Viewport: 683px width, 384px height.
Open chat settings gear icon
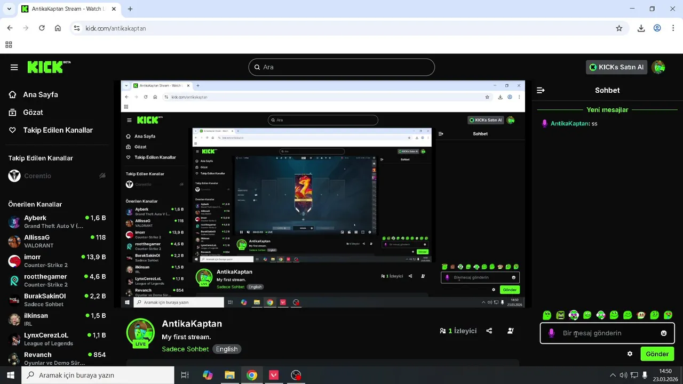click(x=630, y=354)
